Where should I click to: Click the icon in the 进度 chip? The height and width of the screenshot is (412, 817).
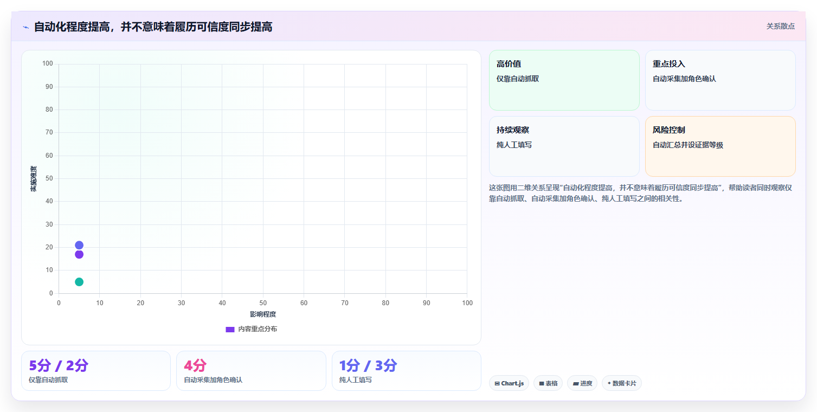tap(576, 383)
